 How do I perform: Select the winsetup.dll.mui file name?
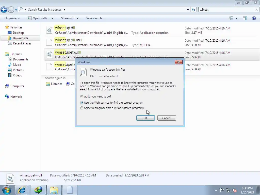tap(69, 40)
